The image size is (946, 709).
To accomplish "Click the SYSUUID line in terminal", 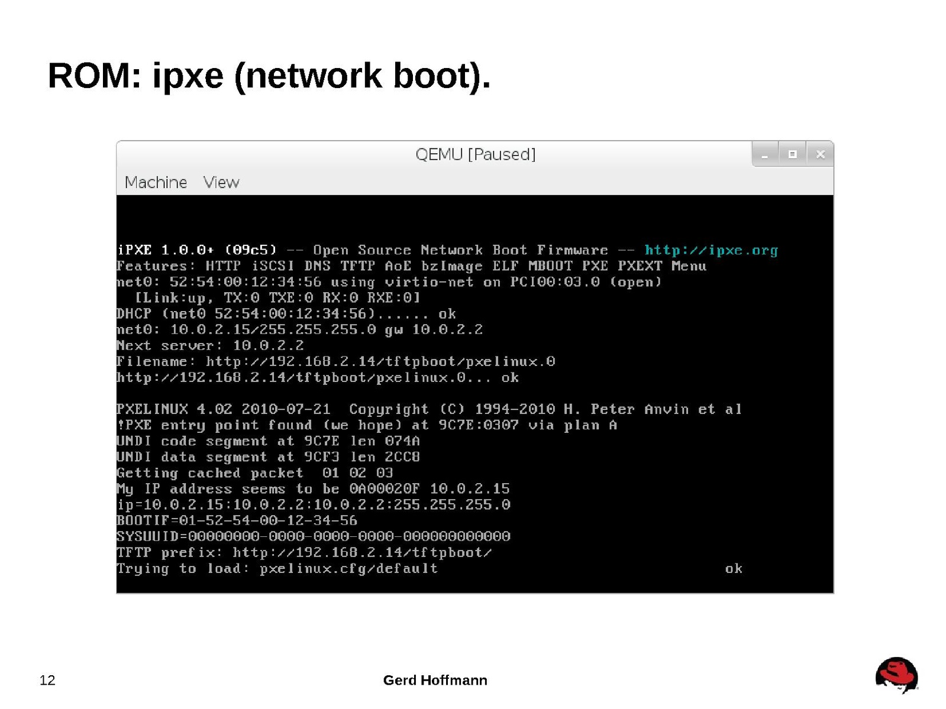I will [314, 536].
